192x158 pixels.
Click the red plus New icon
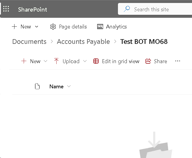24,61
